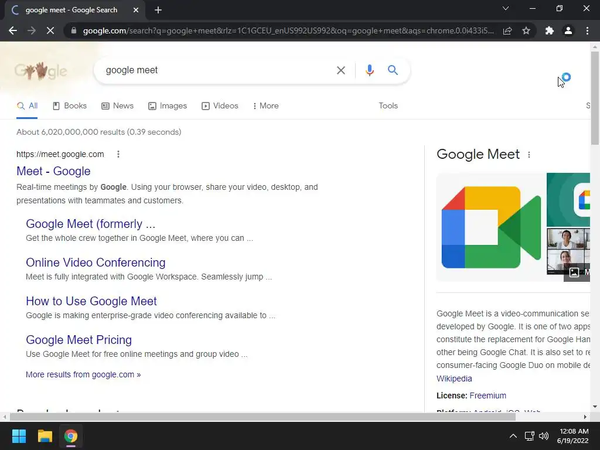Switch to the Videos tab
Screen dimensions: 600x450
pos(220,106)
